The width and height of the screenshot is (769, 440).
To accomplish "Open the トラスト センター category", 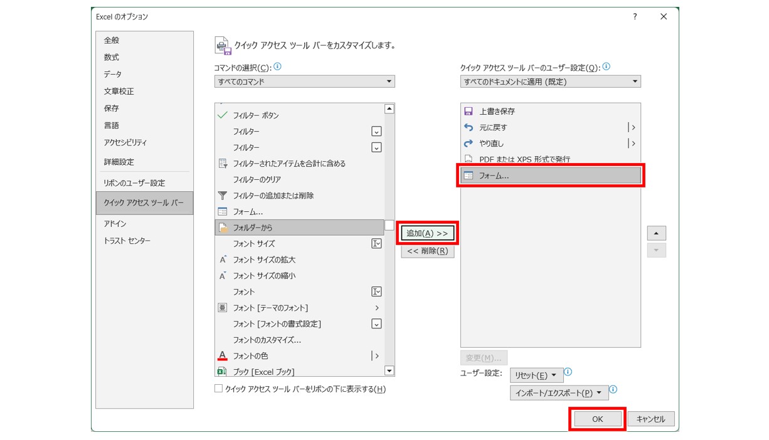I will 144,241.
